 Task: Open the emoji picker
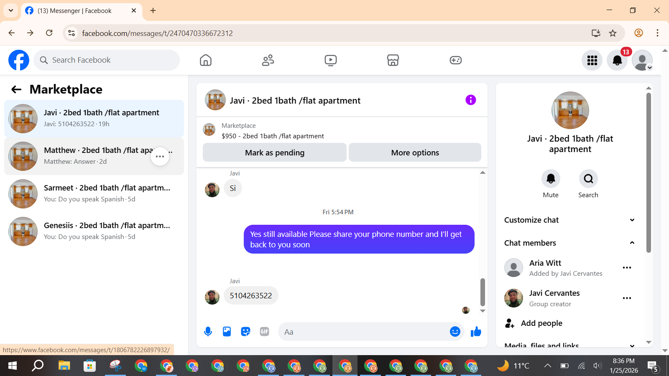click(x=455, y=332)
